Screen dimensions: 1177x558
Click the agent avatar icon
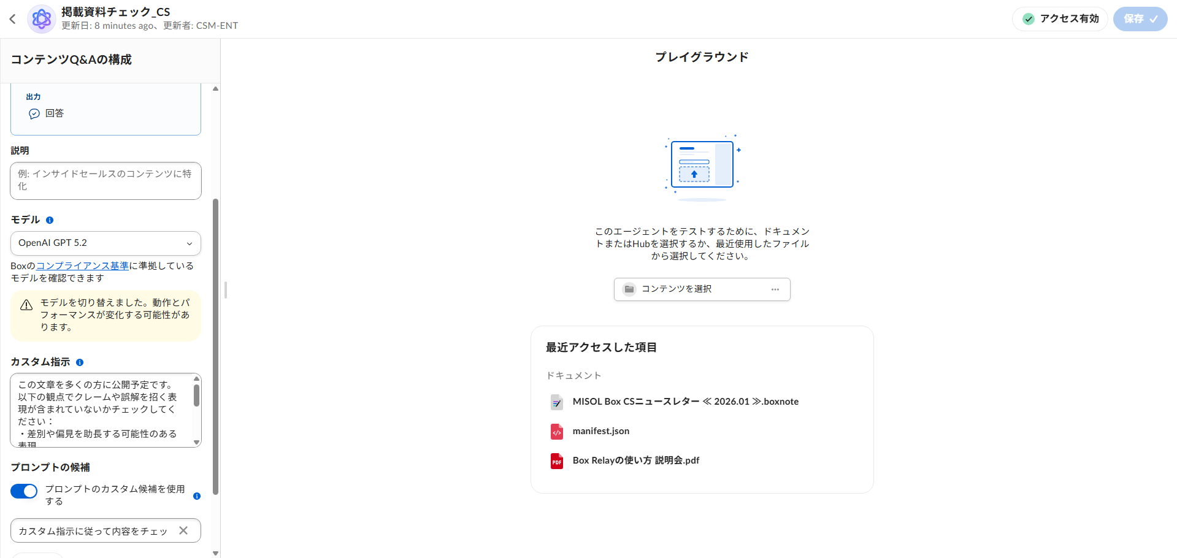click(42, 19)
